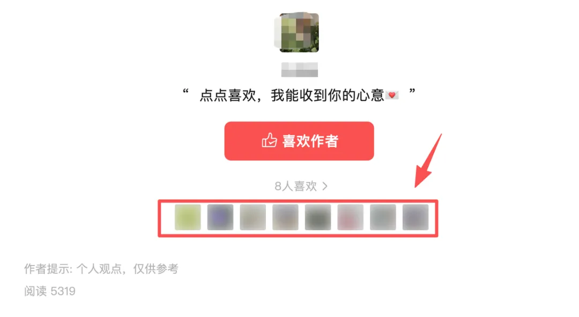Viewport: 579px width, 317px height.
Task: Click the thumbs-up icon in the red button
Action: click(269, 140)
